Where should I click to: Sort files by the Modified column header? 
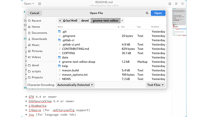[x=155, y=27]
